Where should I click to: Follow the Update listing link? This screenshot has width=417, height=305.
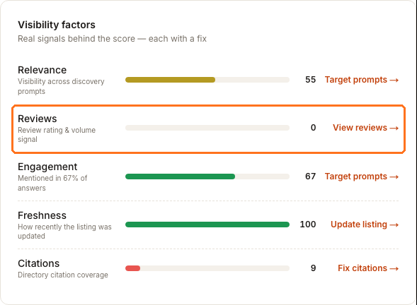365,225
